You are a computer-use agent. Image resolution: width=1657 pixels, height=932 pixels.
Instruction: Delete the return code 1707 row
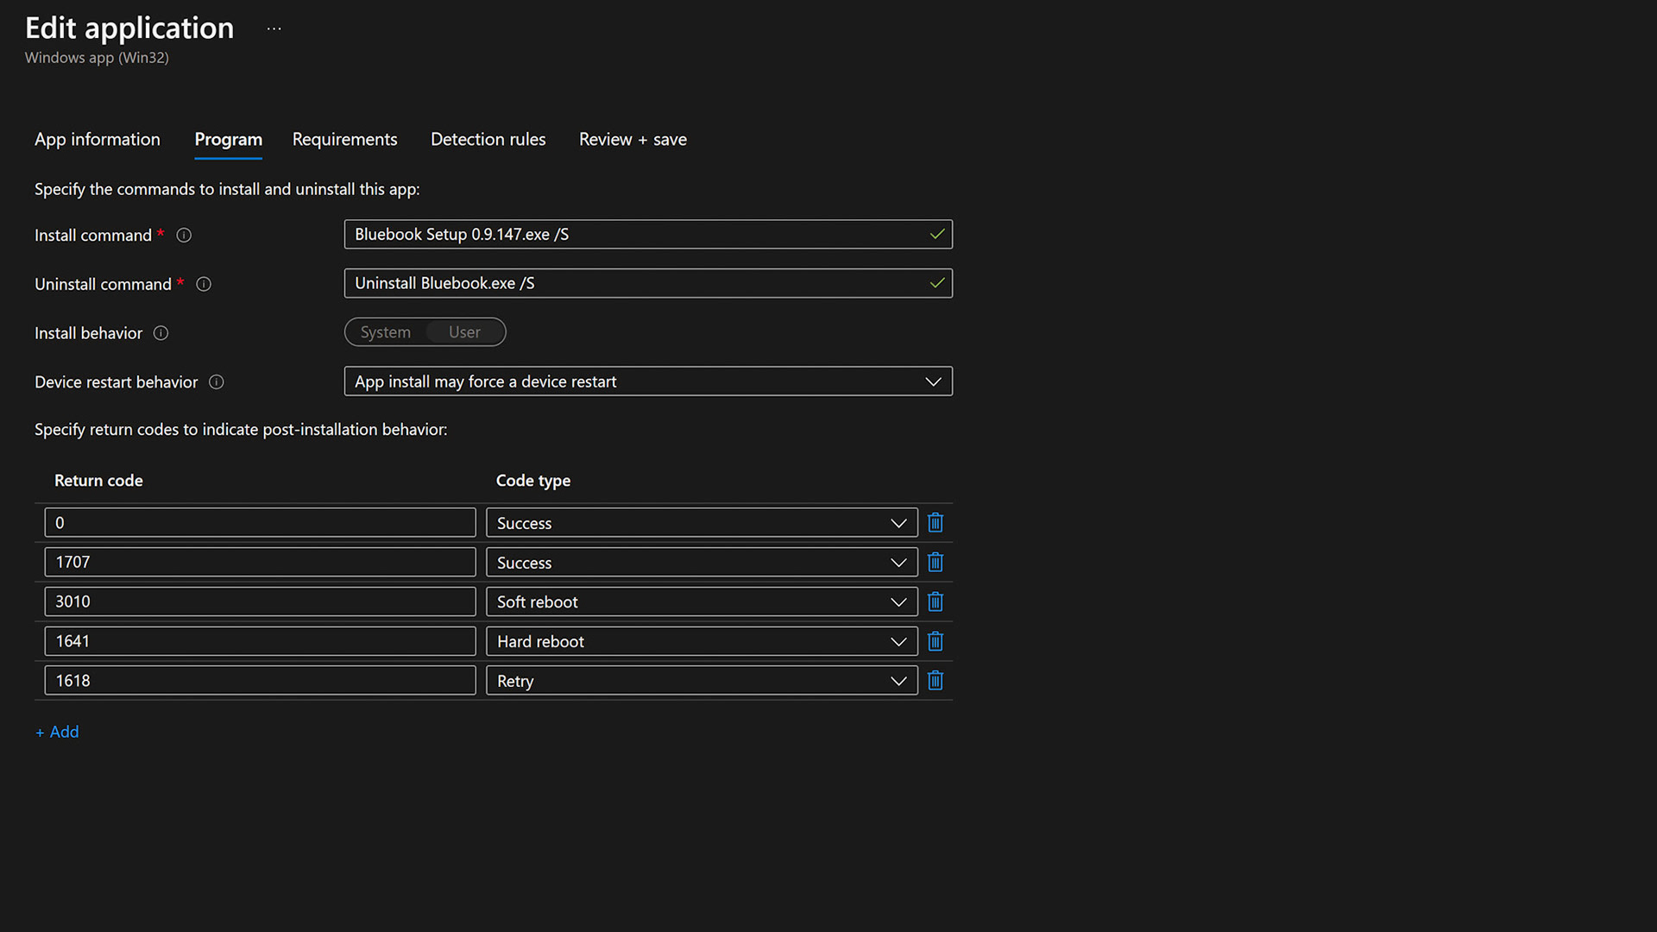935,563
